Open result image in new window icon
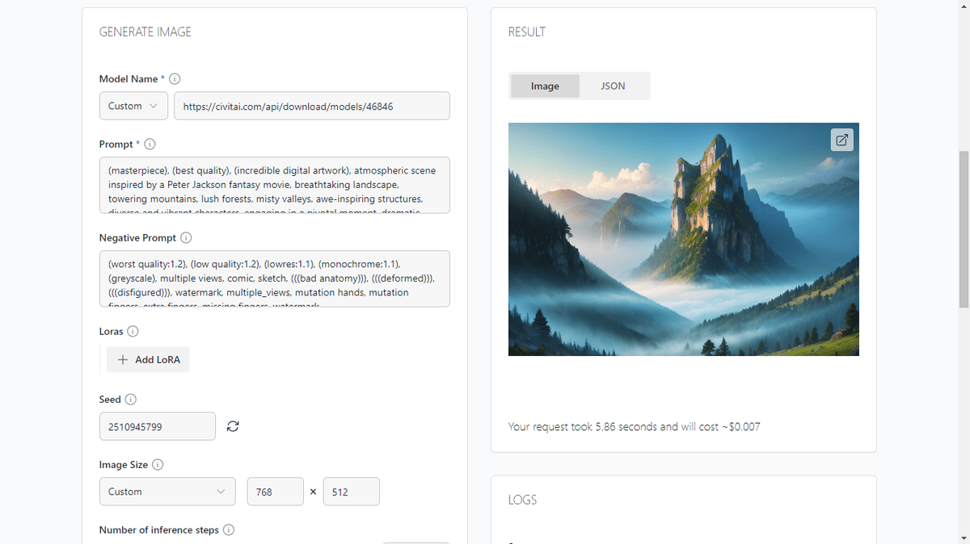 (x=841, y=140)
